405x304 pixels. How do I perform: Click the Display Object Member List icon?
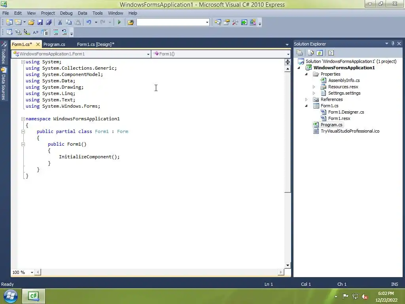pos(9,32)
